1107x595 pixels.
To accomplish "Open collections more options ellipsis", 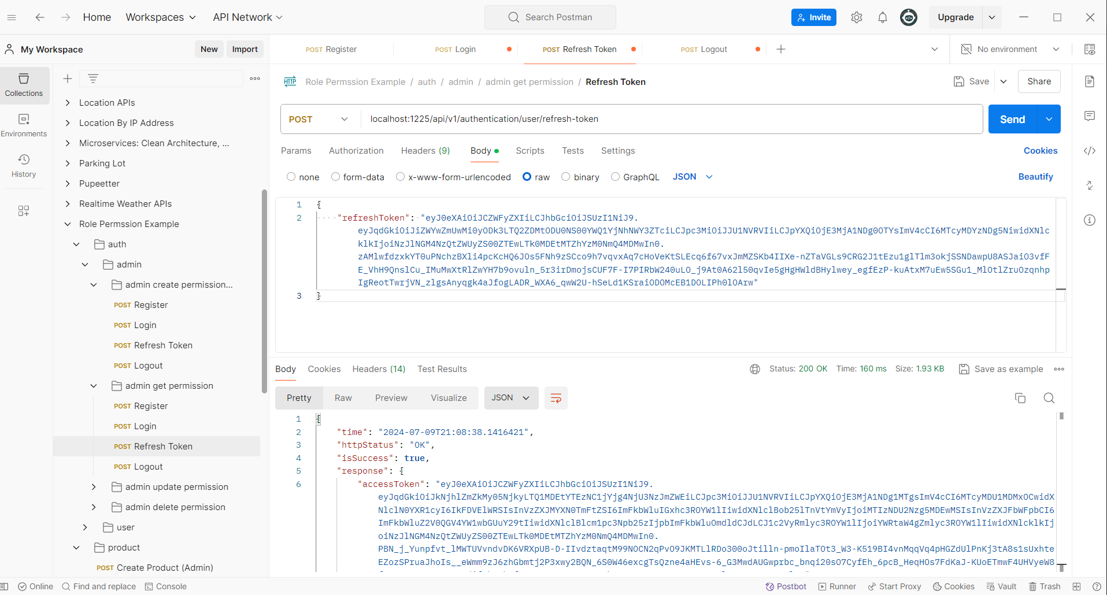I will coord(255,79).
